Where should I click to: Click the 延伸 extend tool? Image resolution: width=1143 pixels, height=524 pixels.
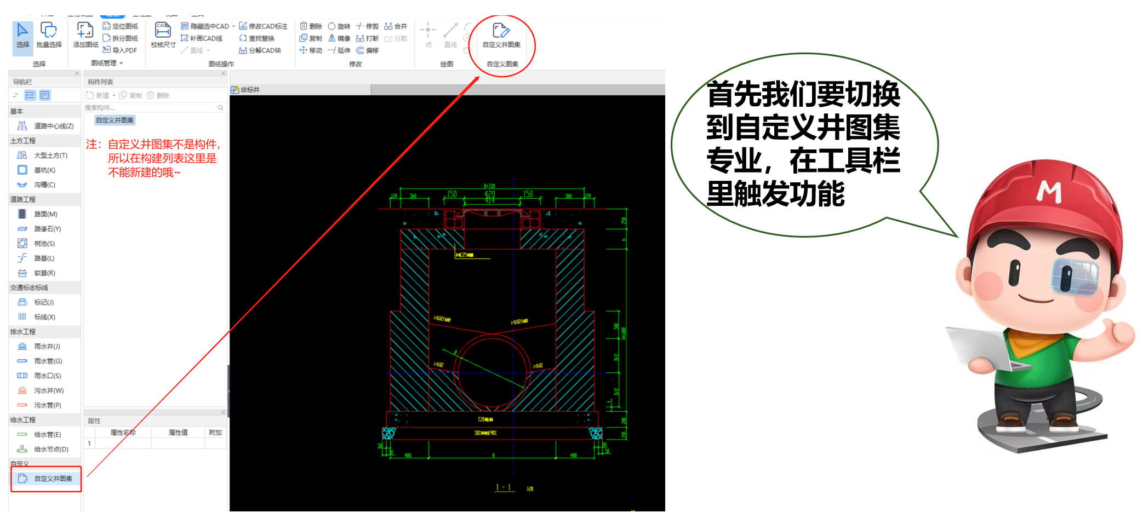(x=339, y=50)
